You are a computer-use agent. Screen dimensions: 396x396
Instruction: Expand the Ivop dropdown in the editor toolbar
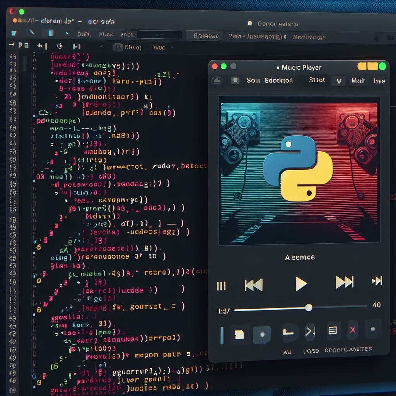pos(162,48)
